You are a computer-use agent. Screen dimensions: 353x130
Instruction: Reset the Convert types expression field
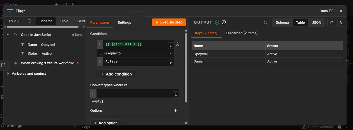pyautogui.click(x=176, y=95)
